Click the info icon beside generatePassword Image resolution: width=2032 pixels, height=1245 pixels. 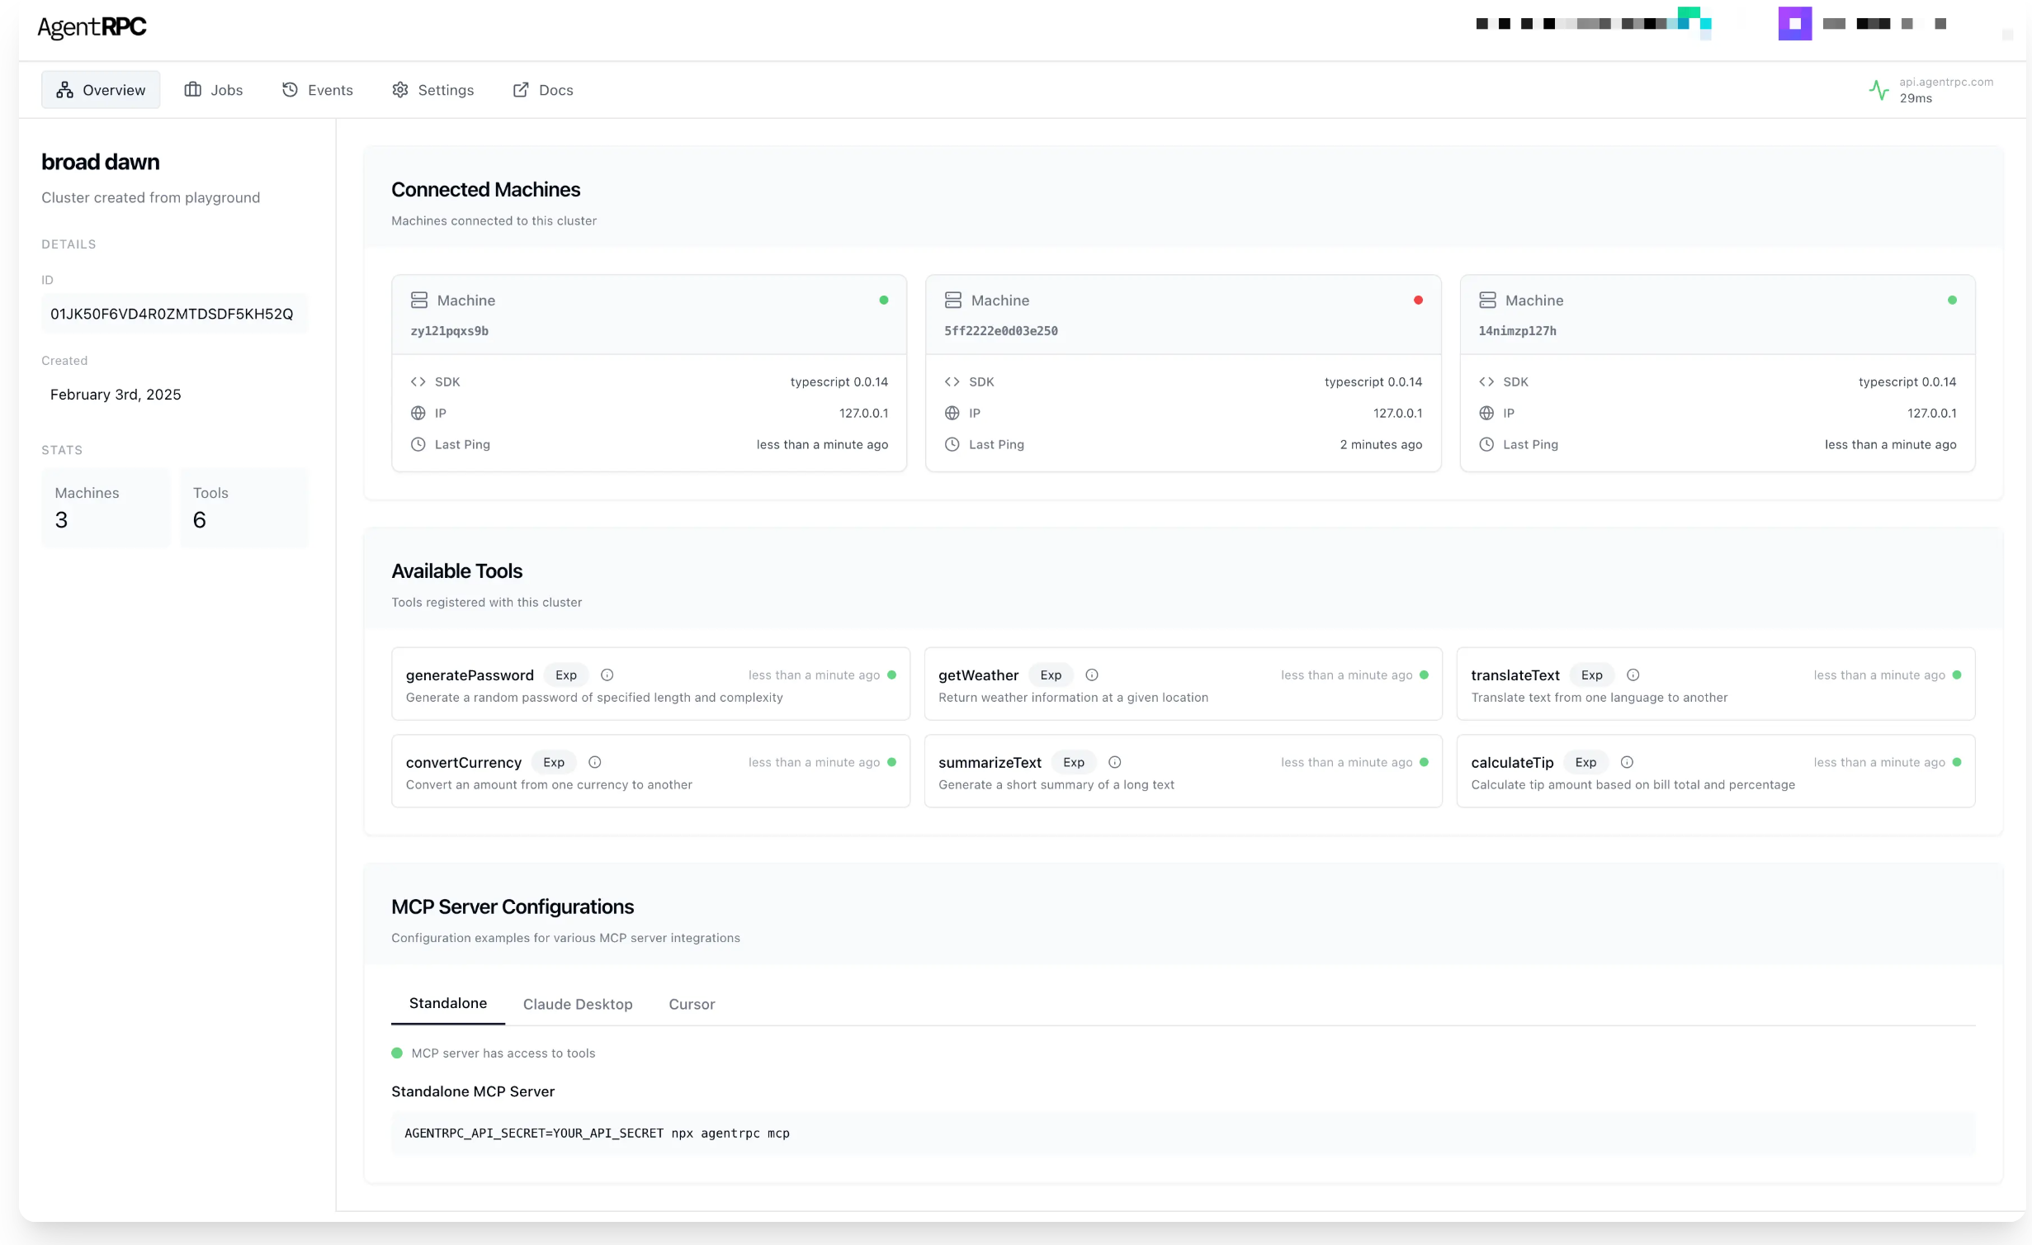pos(607,675)
